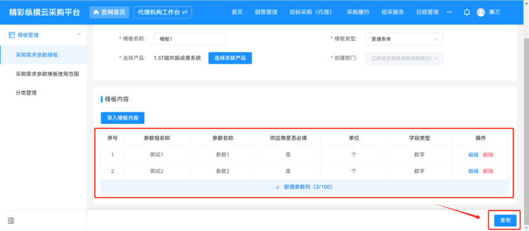
Task: Click the 选择关联产品 button
Action: tap(230, 58)
